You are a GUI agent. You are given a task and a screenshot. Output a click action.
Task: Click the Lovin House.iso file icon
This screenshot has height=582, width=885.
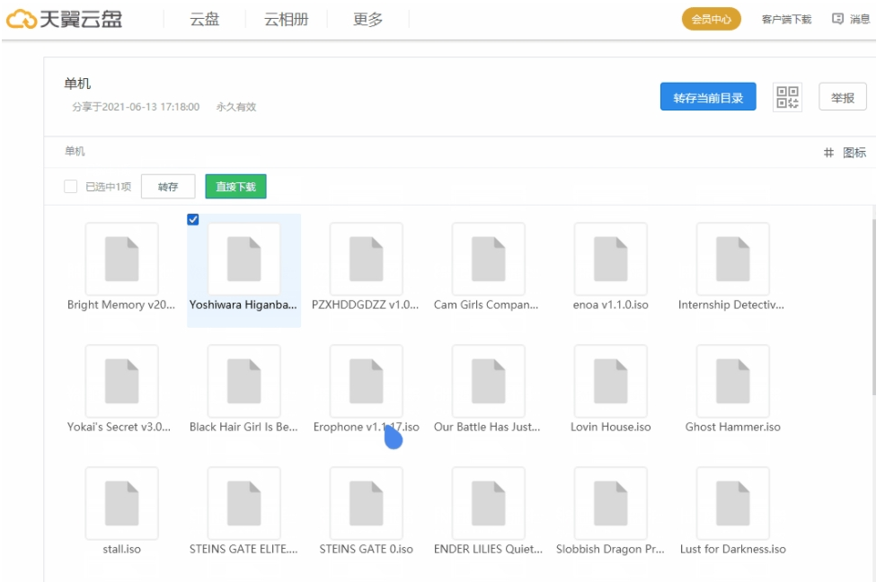pos(610,382)
